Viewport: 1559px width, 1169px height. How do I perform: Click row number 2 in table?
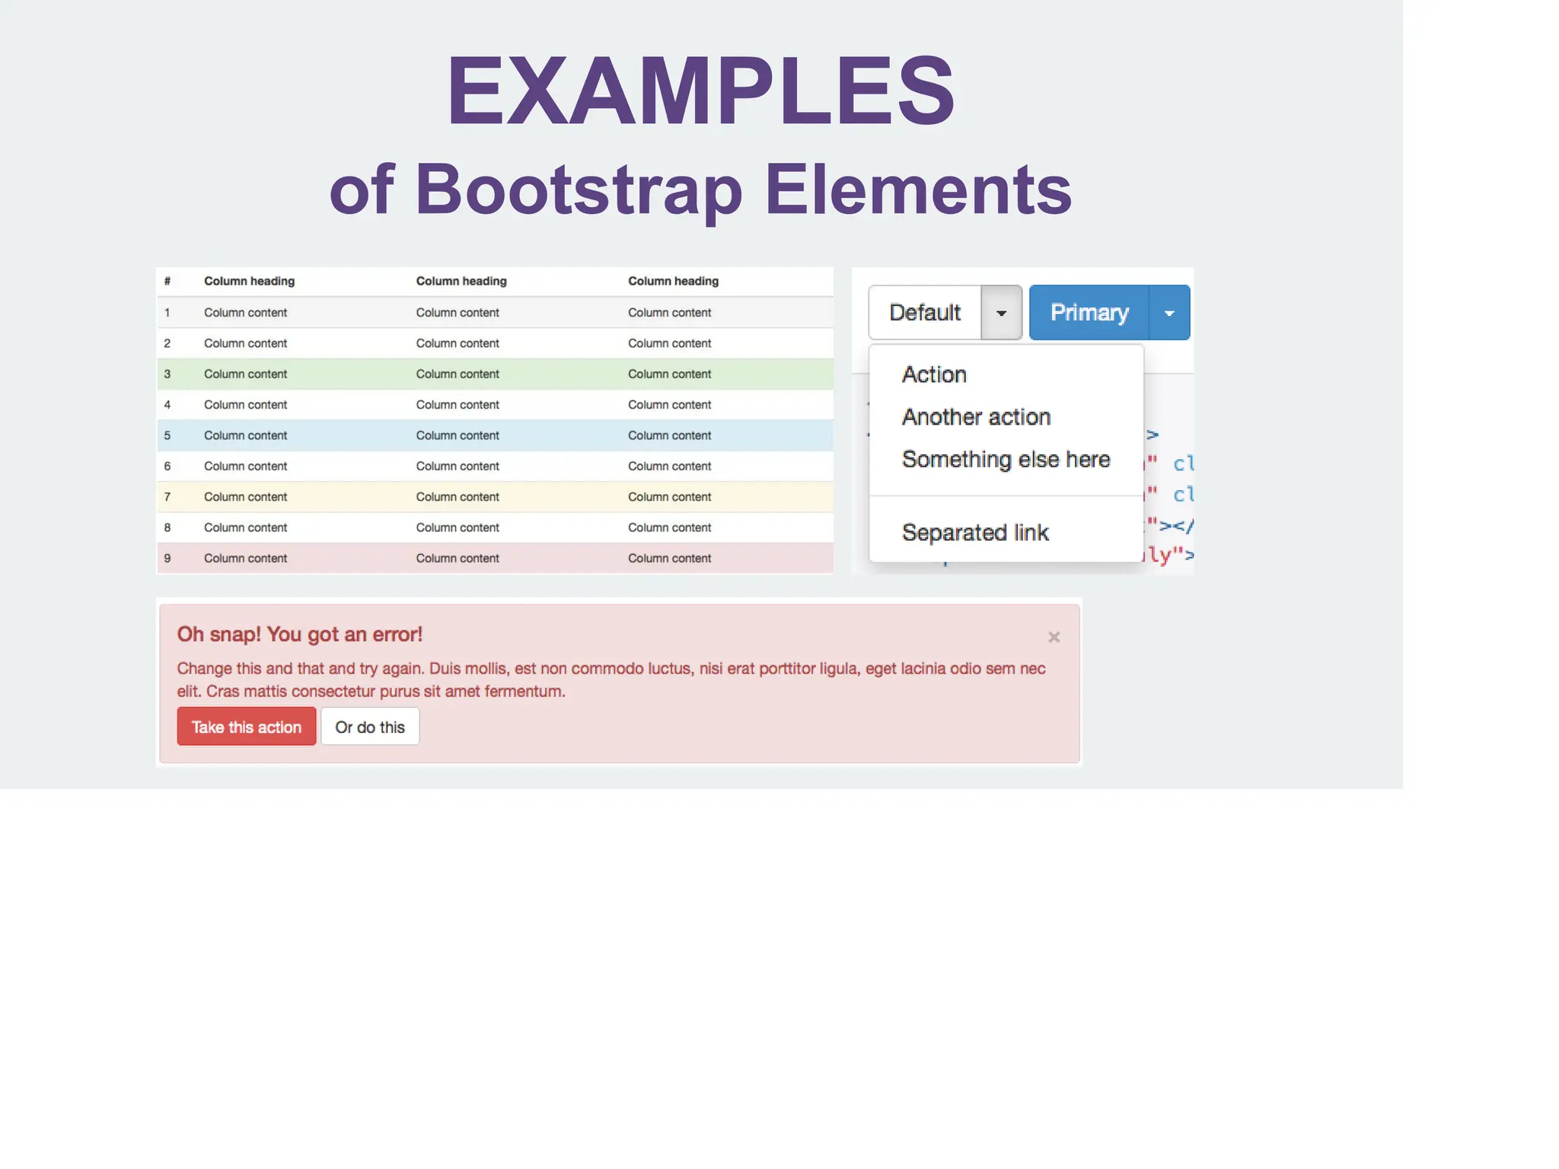[495, 343]
